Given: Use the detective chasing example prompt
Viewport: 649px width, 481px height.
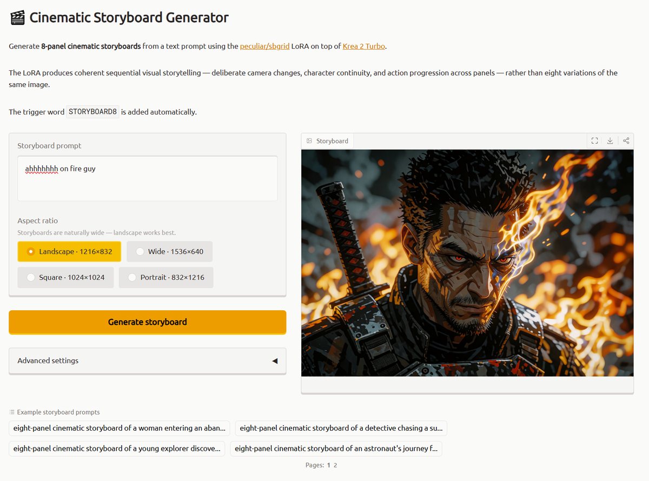Looking at the screenshot, I should [341, 428].
